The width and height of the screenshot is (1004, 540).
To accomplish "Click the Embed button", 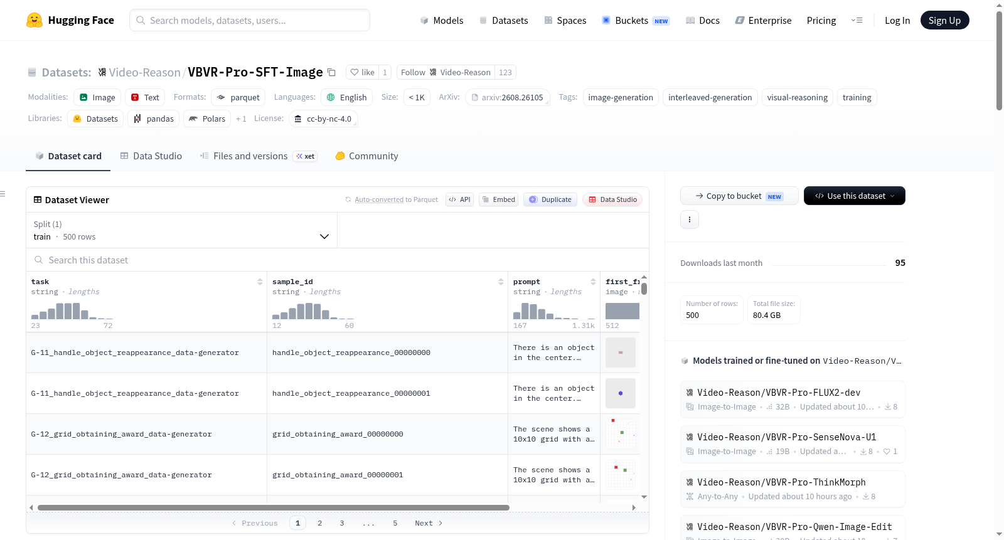I will click(x=498, y=199).
